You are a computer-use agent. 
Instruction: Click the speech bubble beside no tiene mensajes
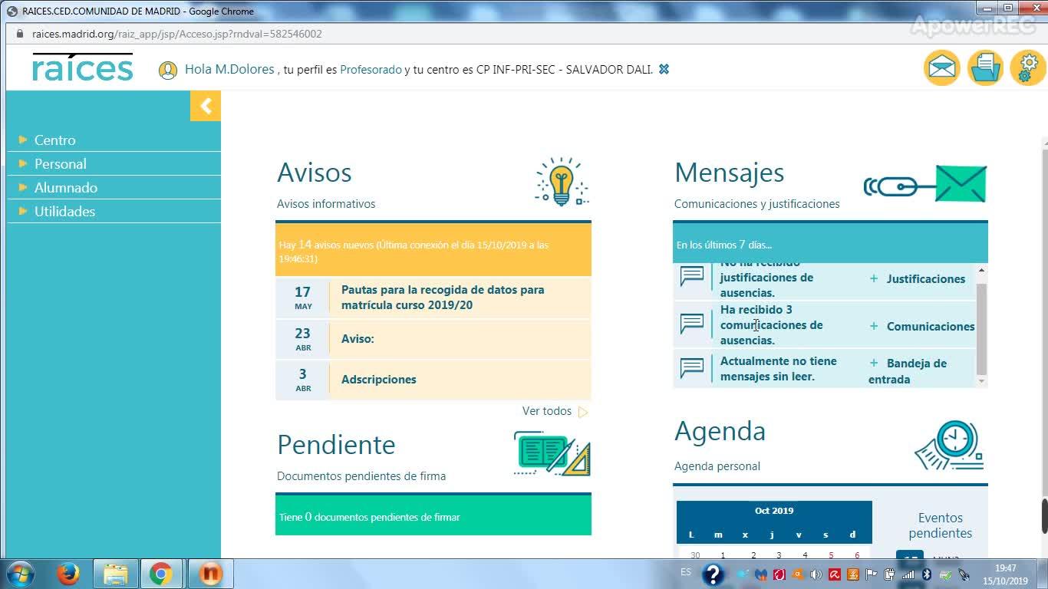coord(692,367)
